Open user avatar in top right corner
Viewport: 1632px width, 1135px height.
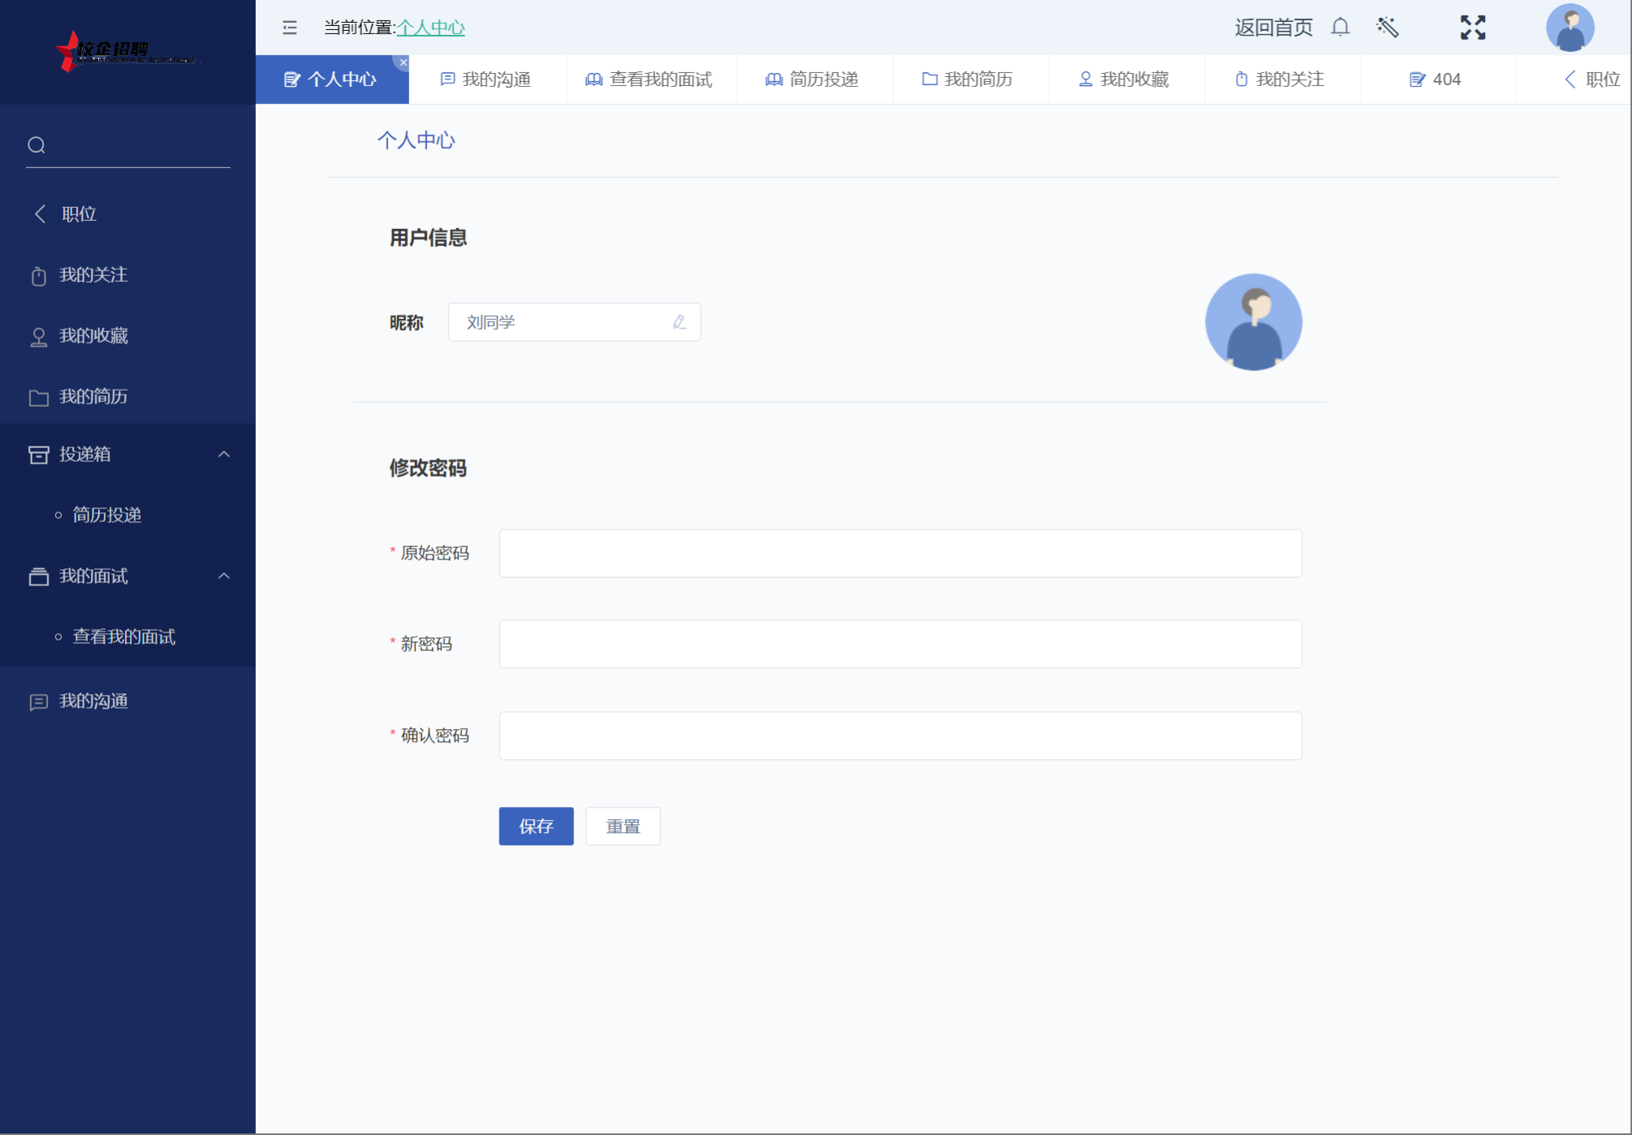(x=1569, y=28)
